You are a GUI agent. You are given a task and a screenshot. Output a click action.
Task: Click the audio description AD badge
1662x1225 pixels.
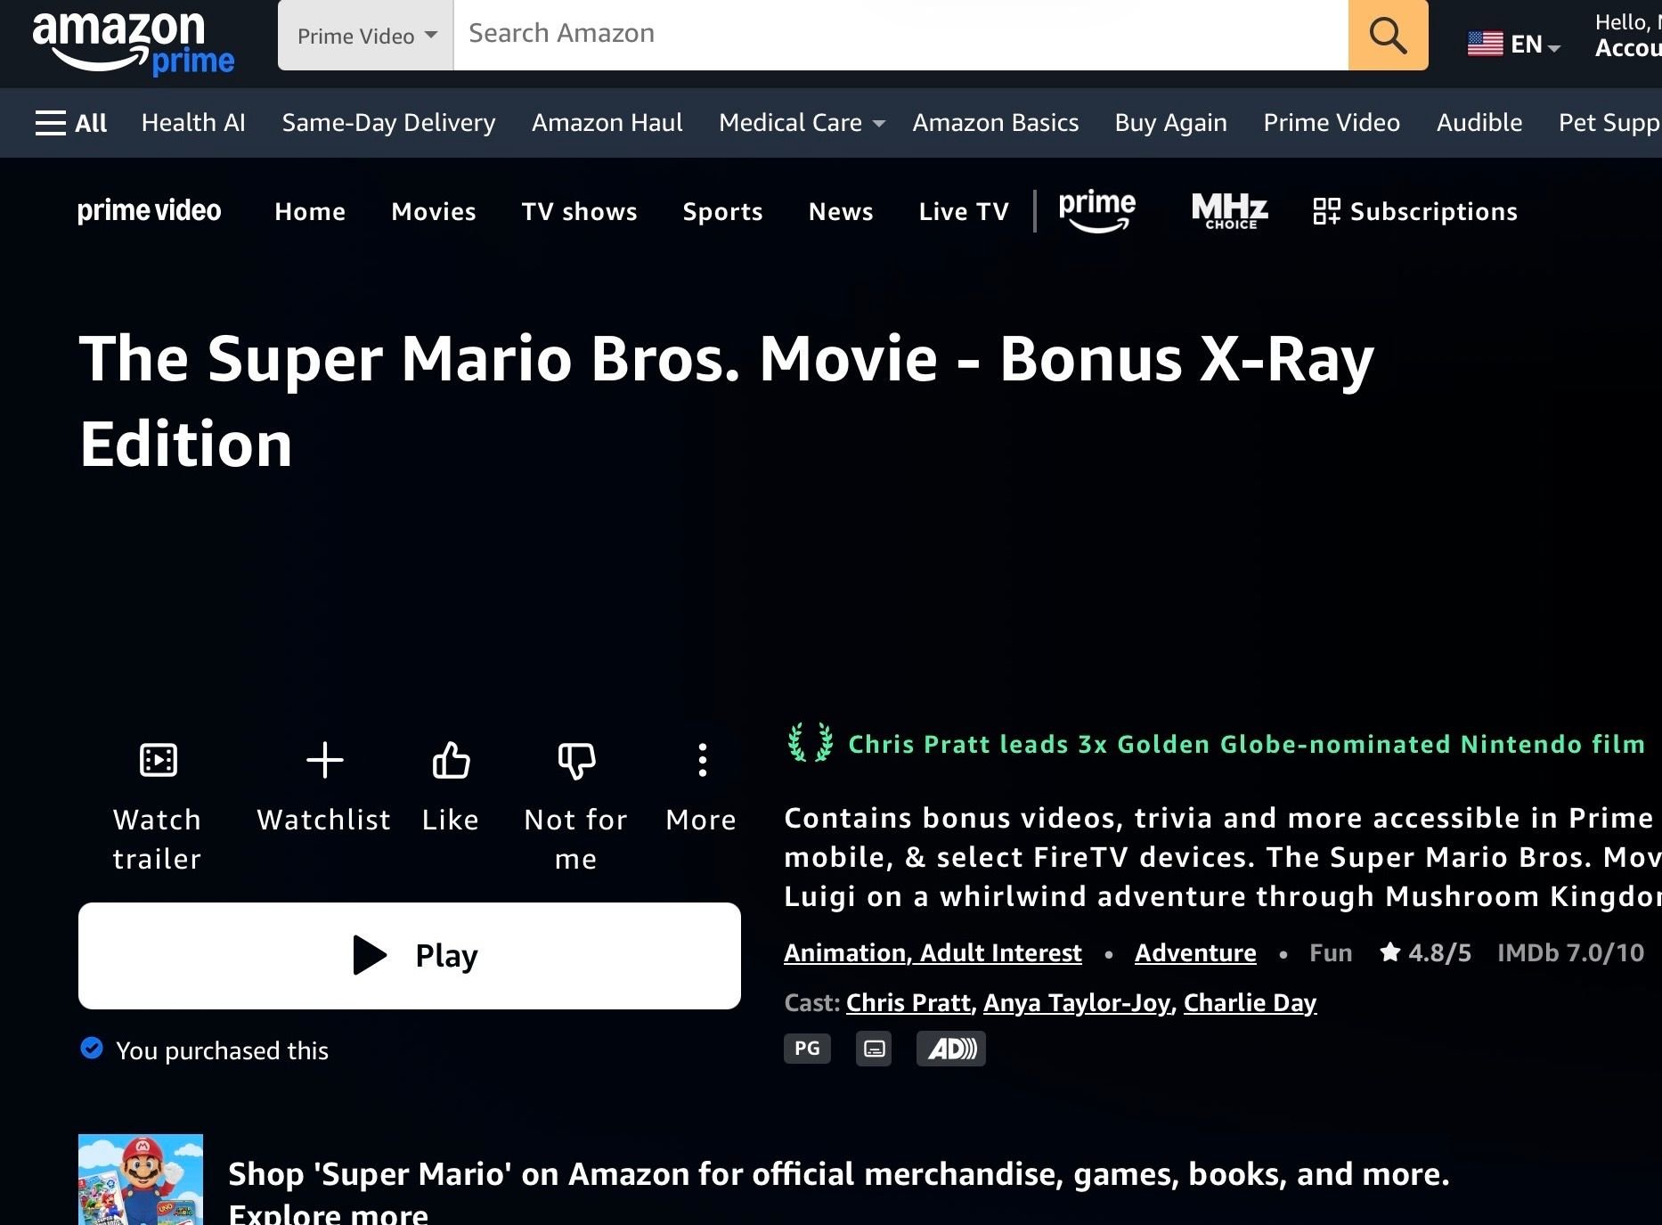[x=950, y=1049]
